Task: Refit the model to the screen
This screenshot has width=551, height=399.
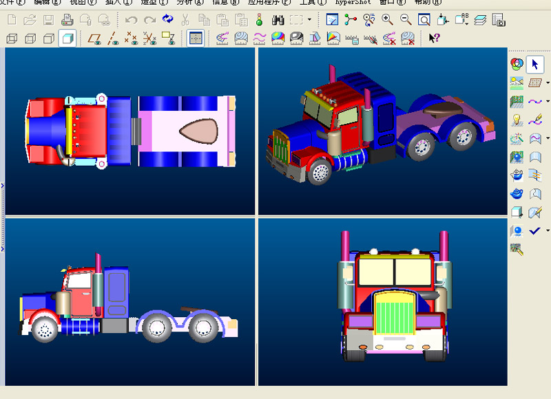Action: (x=424, y=20)
